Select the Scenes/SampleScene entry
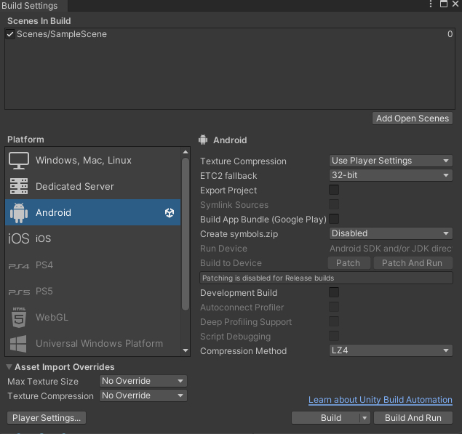This screenshot has height=434, width=462. [230, 34]
